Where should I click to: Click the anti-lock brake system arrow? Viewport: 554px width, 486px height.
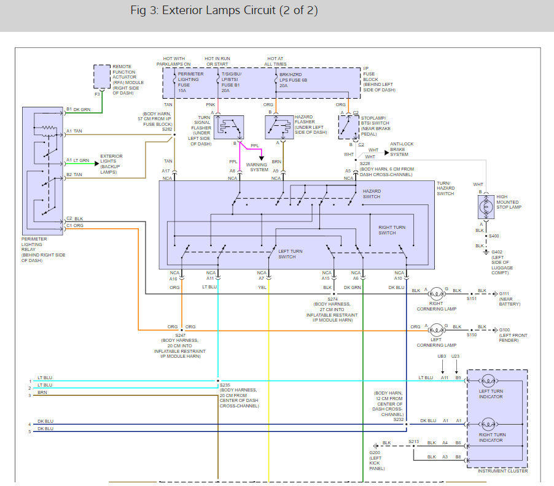[x=386, y=153]
